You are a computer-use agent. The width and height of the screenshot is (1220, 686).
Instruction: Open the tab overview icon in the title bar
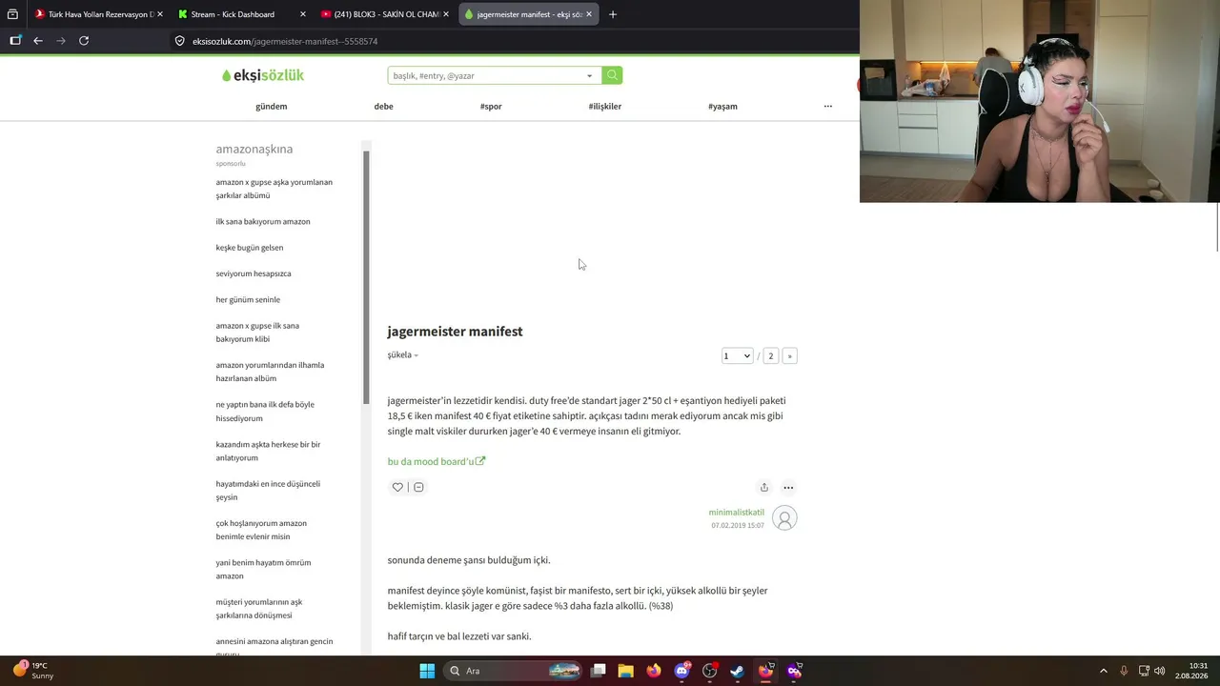[x=12, y=14]
